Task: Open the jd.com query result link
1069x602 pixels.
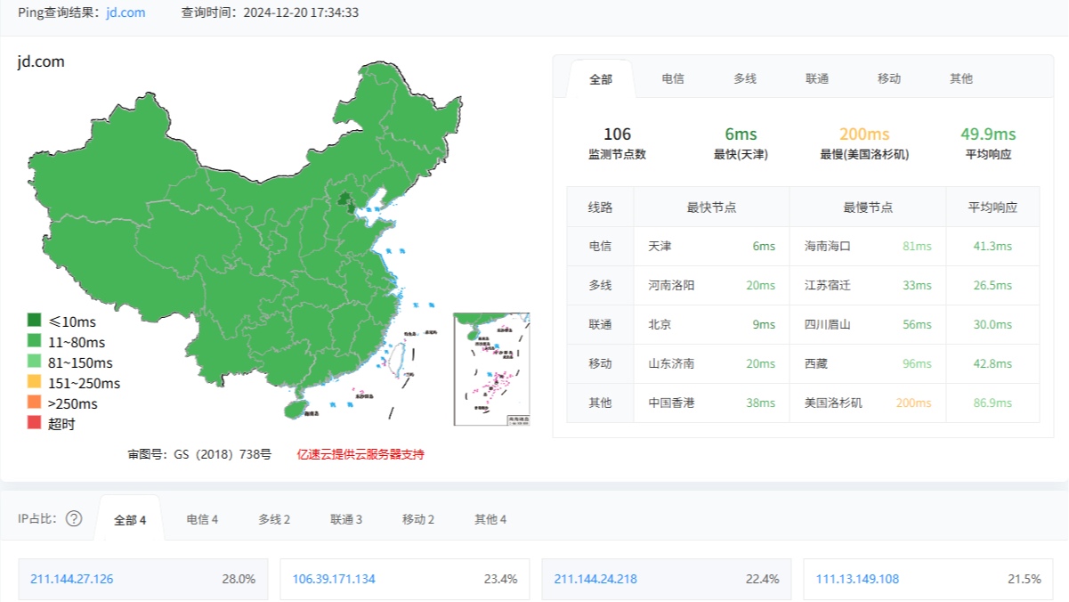Action: pos(123,13)
